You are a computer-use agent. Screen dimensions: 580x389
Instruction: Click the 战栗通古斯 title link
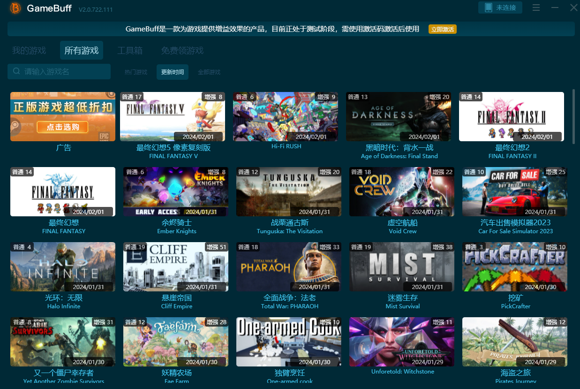(290, 222)
